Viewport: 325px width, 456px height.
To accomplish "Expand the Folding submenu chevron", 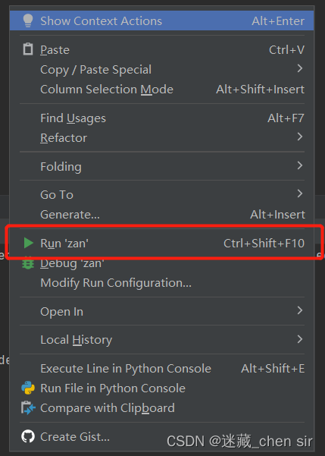I will [x=300, y=165].
